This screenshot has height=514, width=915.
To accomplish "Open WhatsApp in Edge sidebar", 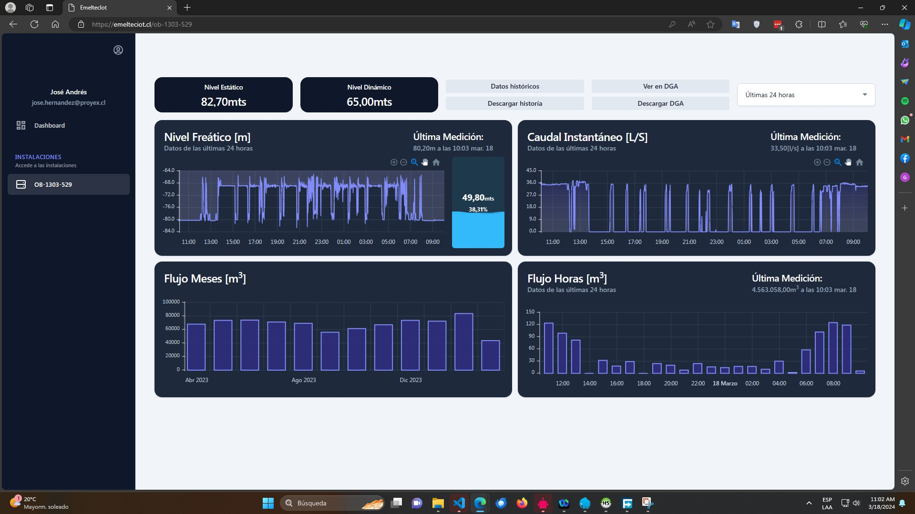I will click(x=905, y=120).
